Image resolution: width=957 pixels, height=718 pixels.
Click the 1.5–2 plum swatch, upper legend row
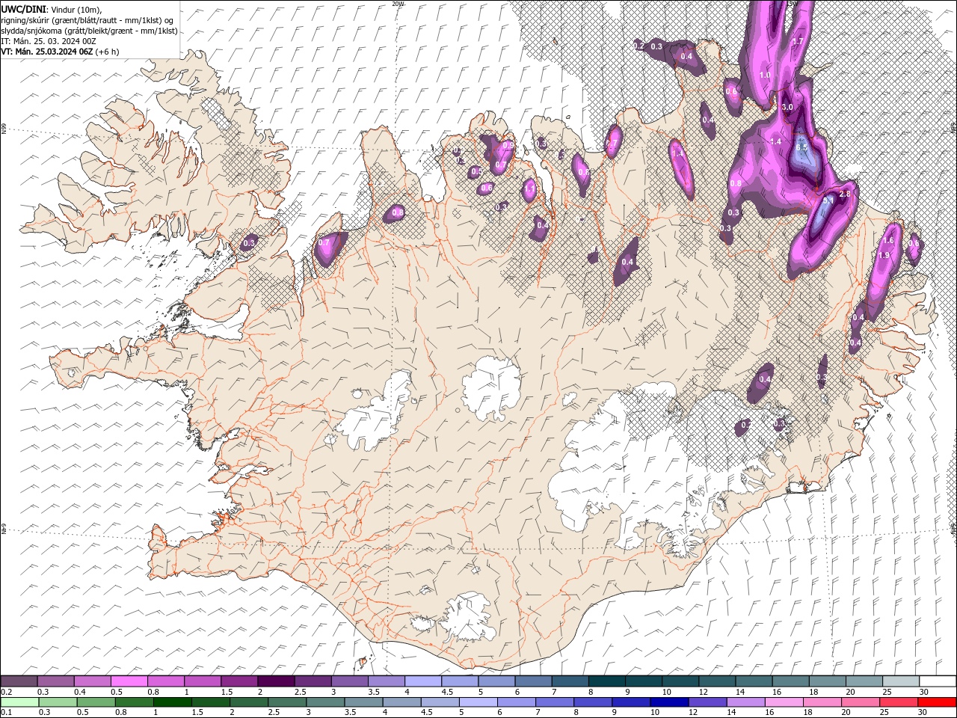(x=239, y=681)
